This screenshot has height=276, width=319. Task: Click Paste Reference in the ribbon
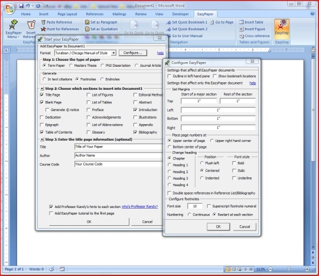click(57, 22)
